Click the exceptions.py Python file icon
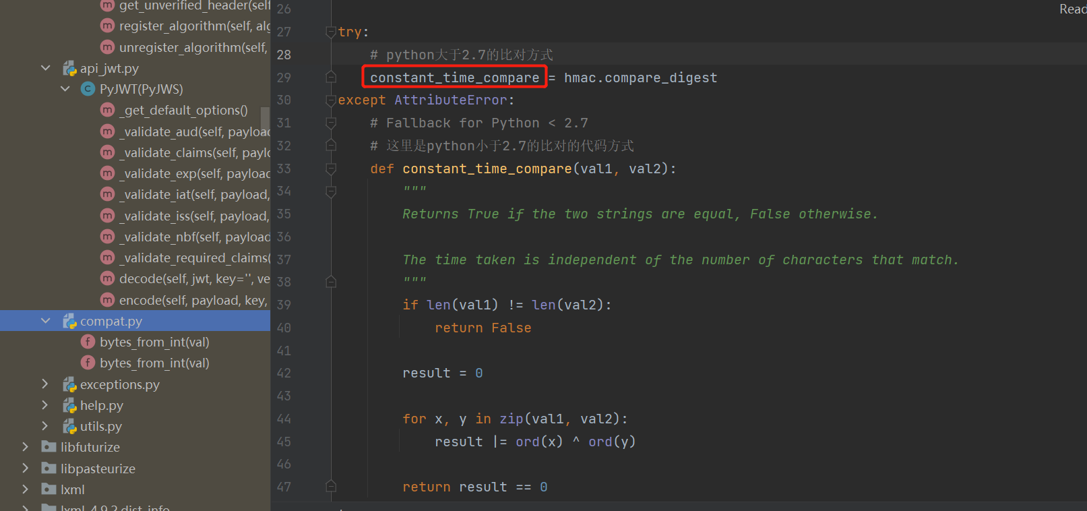 click(69, 384)
